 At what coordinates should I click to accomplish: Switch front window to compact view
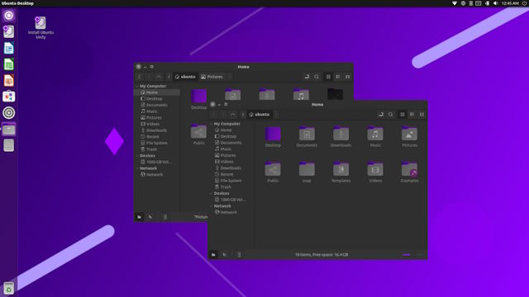point(422,115)
